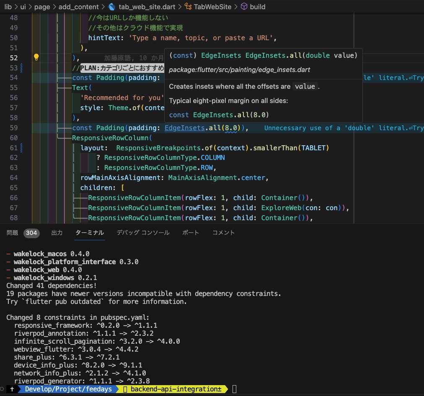
Task: Click 'children: [' on line 65
Action: click(102, 188)
